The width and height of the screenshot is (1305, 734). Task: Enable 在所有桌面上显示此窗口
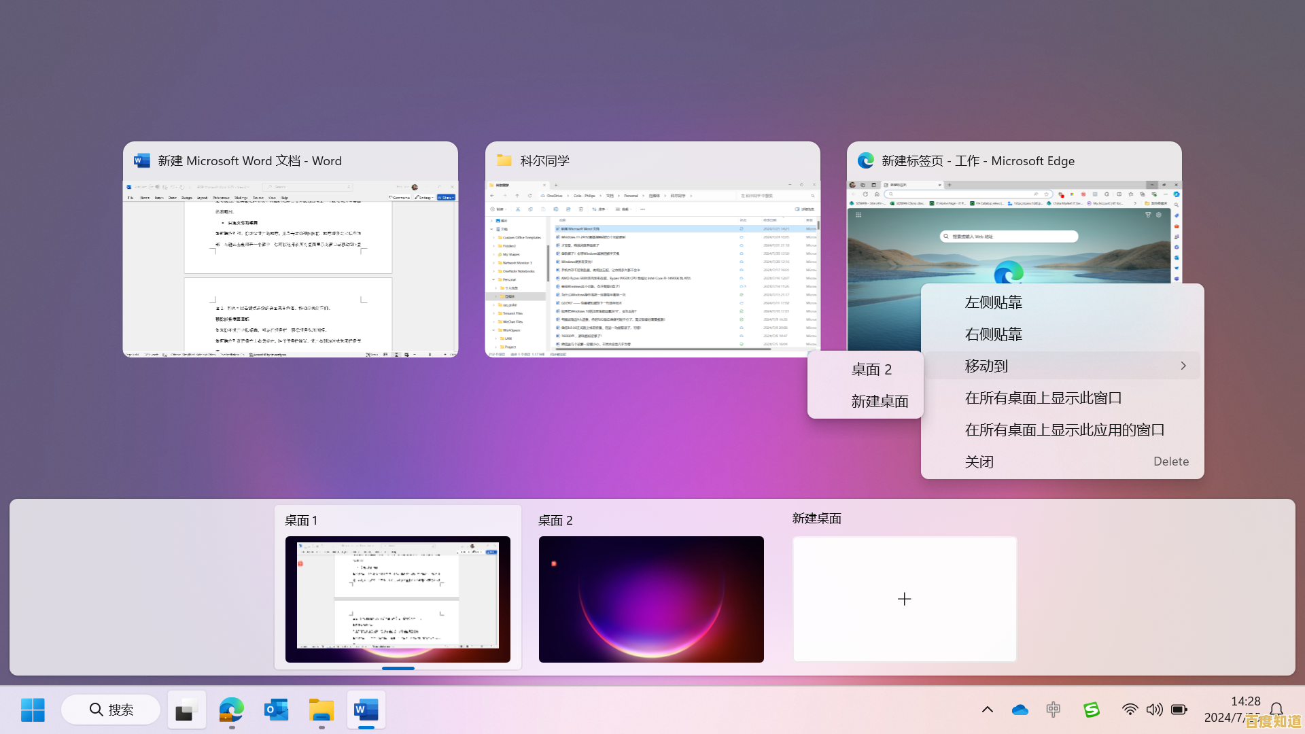(1044, 397)
